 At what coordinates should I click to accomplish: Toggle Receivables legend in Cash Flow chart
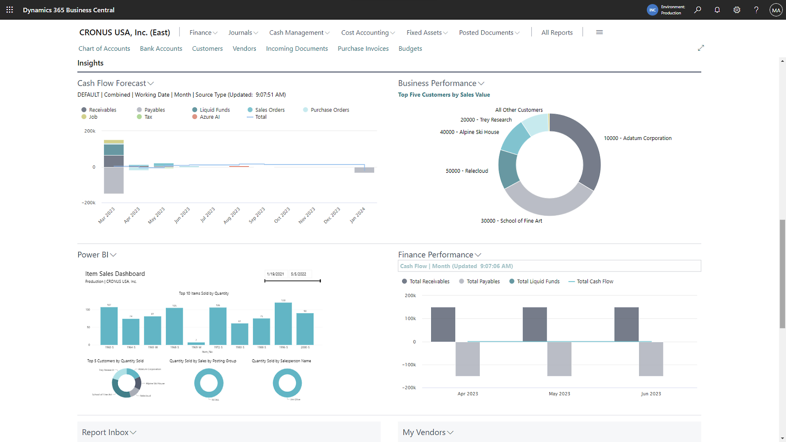pos(100,110)
